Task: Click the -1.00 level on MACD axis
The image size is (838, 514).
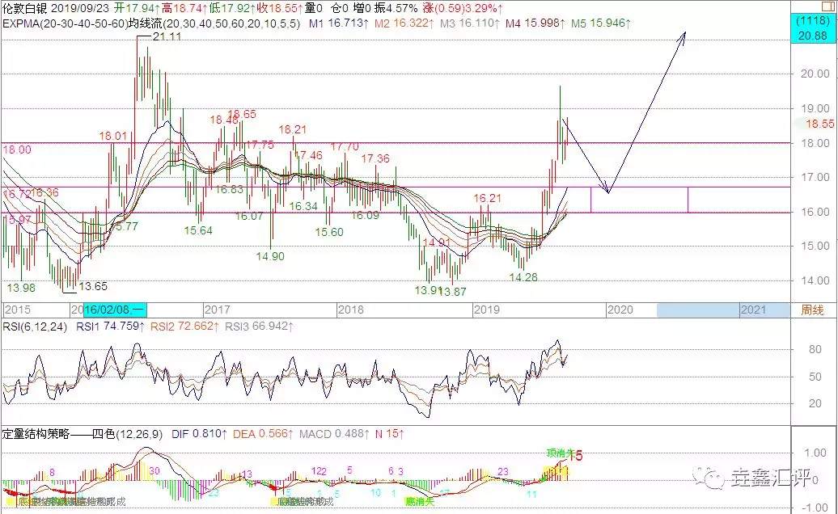Action: click(815, 508)
